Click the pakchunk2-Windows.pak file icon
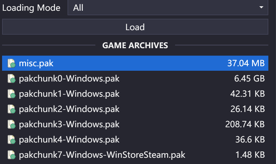This screenshot has height=164, width=276. (x=11, y=109)
